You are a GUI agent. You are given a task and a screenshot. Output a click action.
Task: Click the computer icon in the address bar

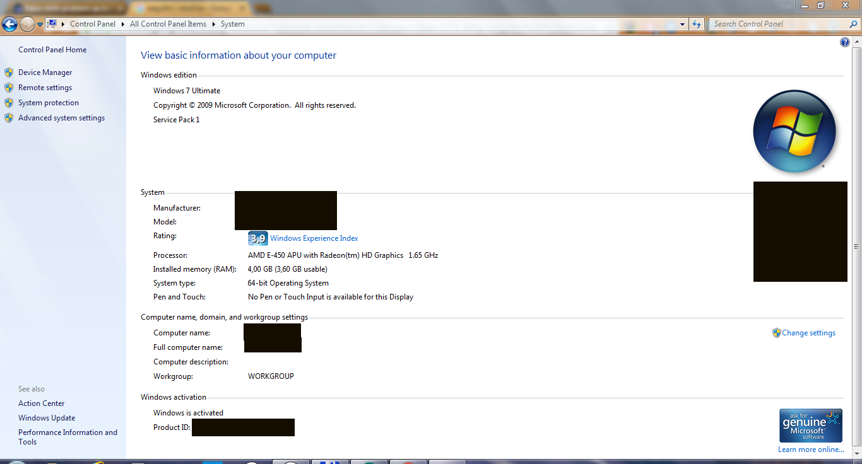pyautogui.click(x=52, y=24)
